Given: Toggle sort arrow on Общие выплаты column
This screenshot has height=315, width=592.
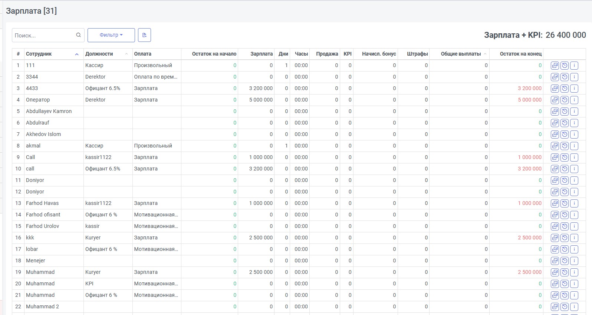Looking at the screenshot, I should point(485,54).
